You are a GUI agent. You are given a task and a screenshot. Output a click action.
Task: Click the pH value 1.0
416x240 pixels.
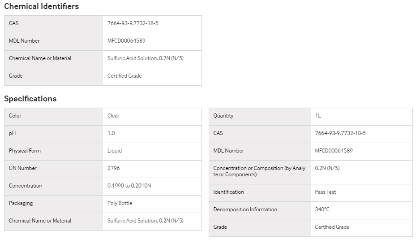tap(111, 133)
